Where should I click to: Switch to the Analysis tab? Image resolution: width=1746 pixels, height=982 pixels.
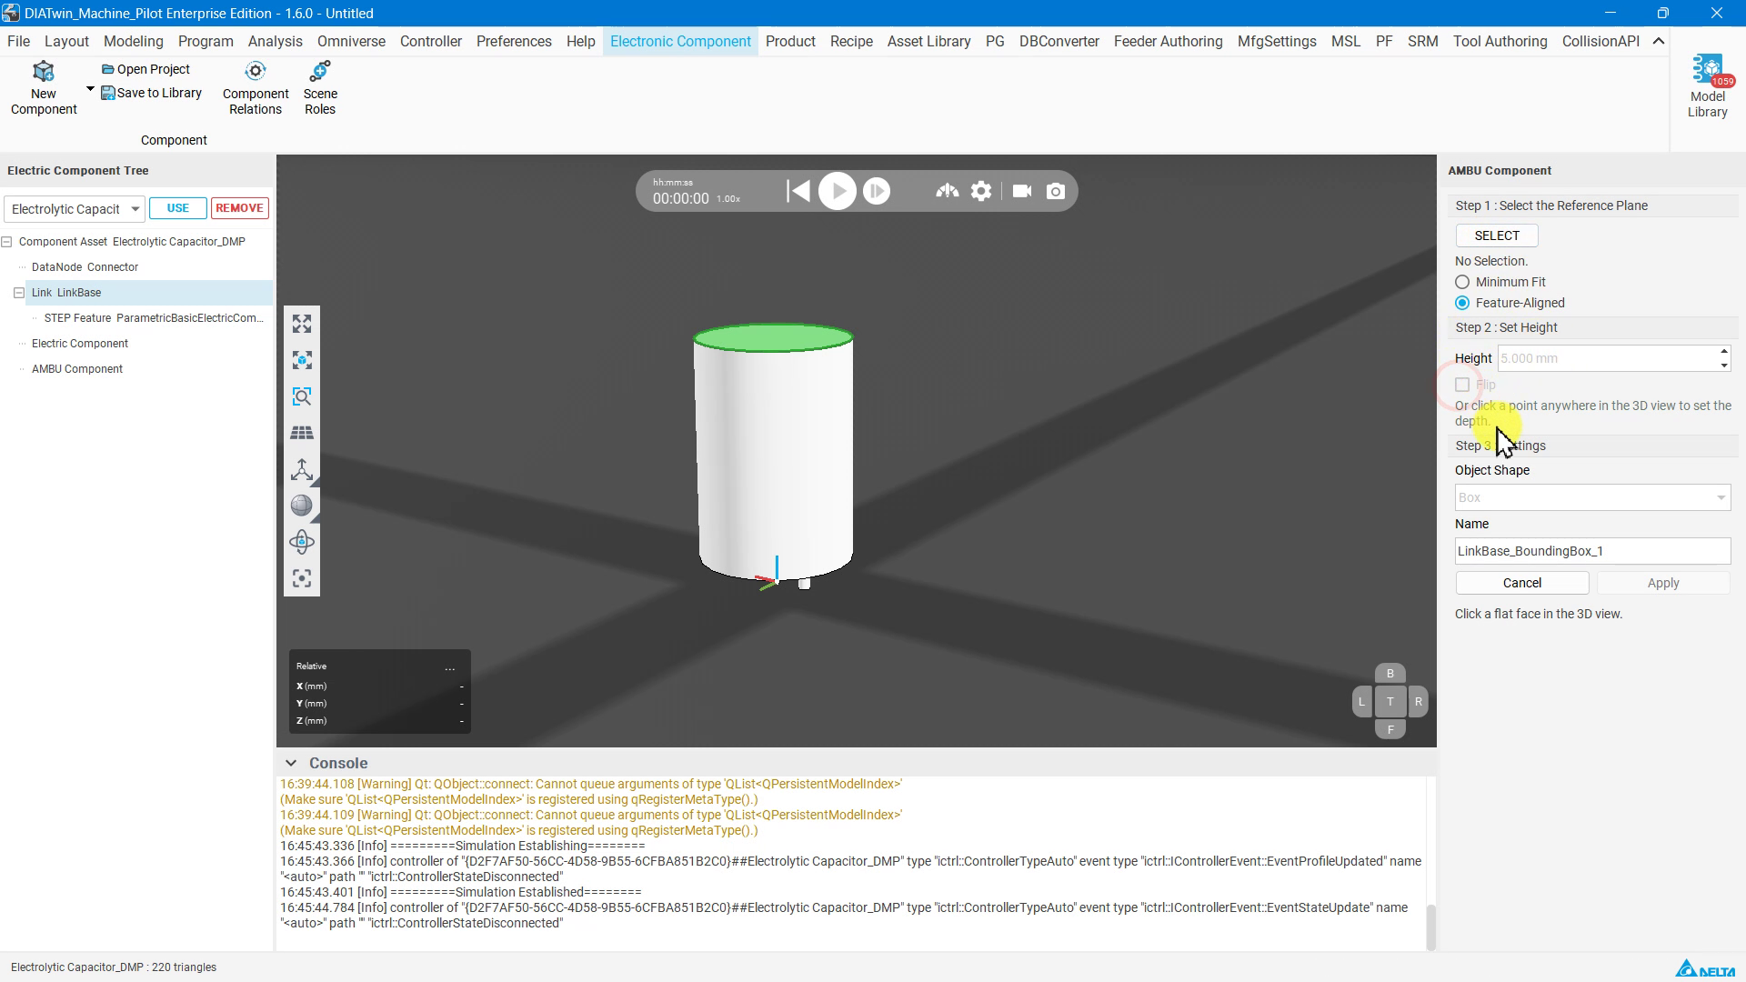pos(275,41)
